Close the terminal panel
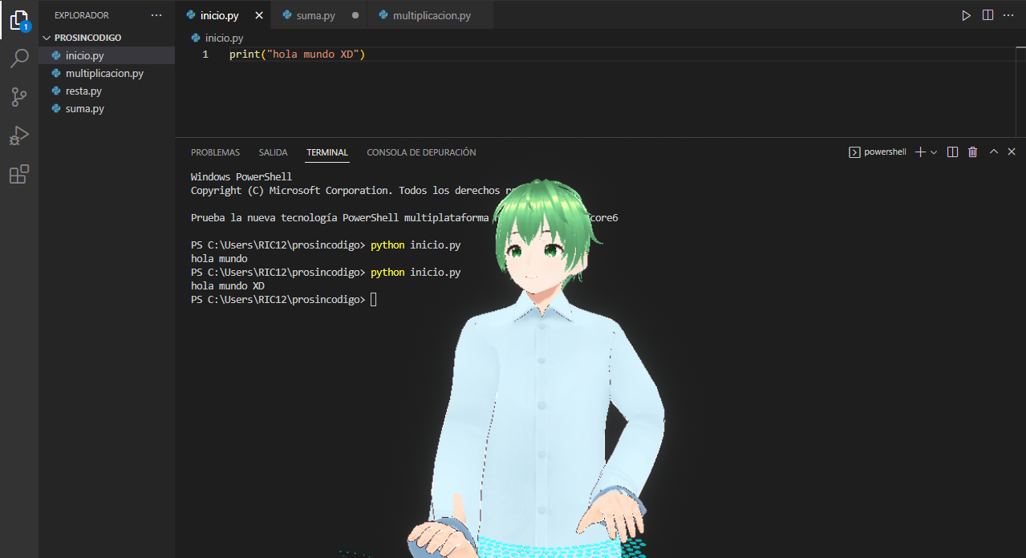The image size is (1026, 558). point(1012,152)
